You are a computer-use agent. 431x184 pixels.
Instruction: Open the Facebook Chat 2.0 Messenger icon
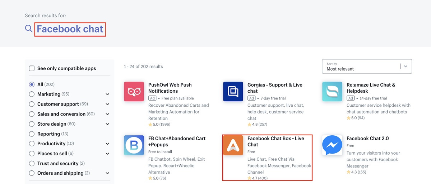pyautogui.click(x=332, y=145)
